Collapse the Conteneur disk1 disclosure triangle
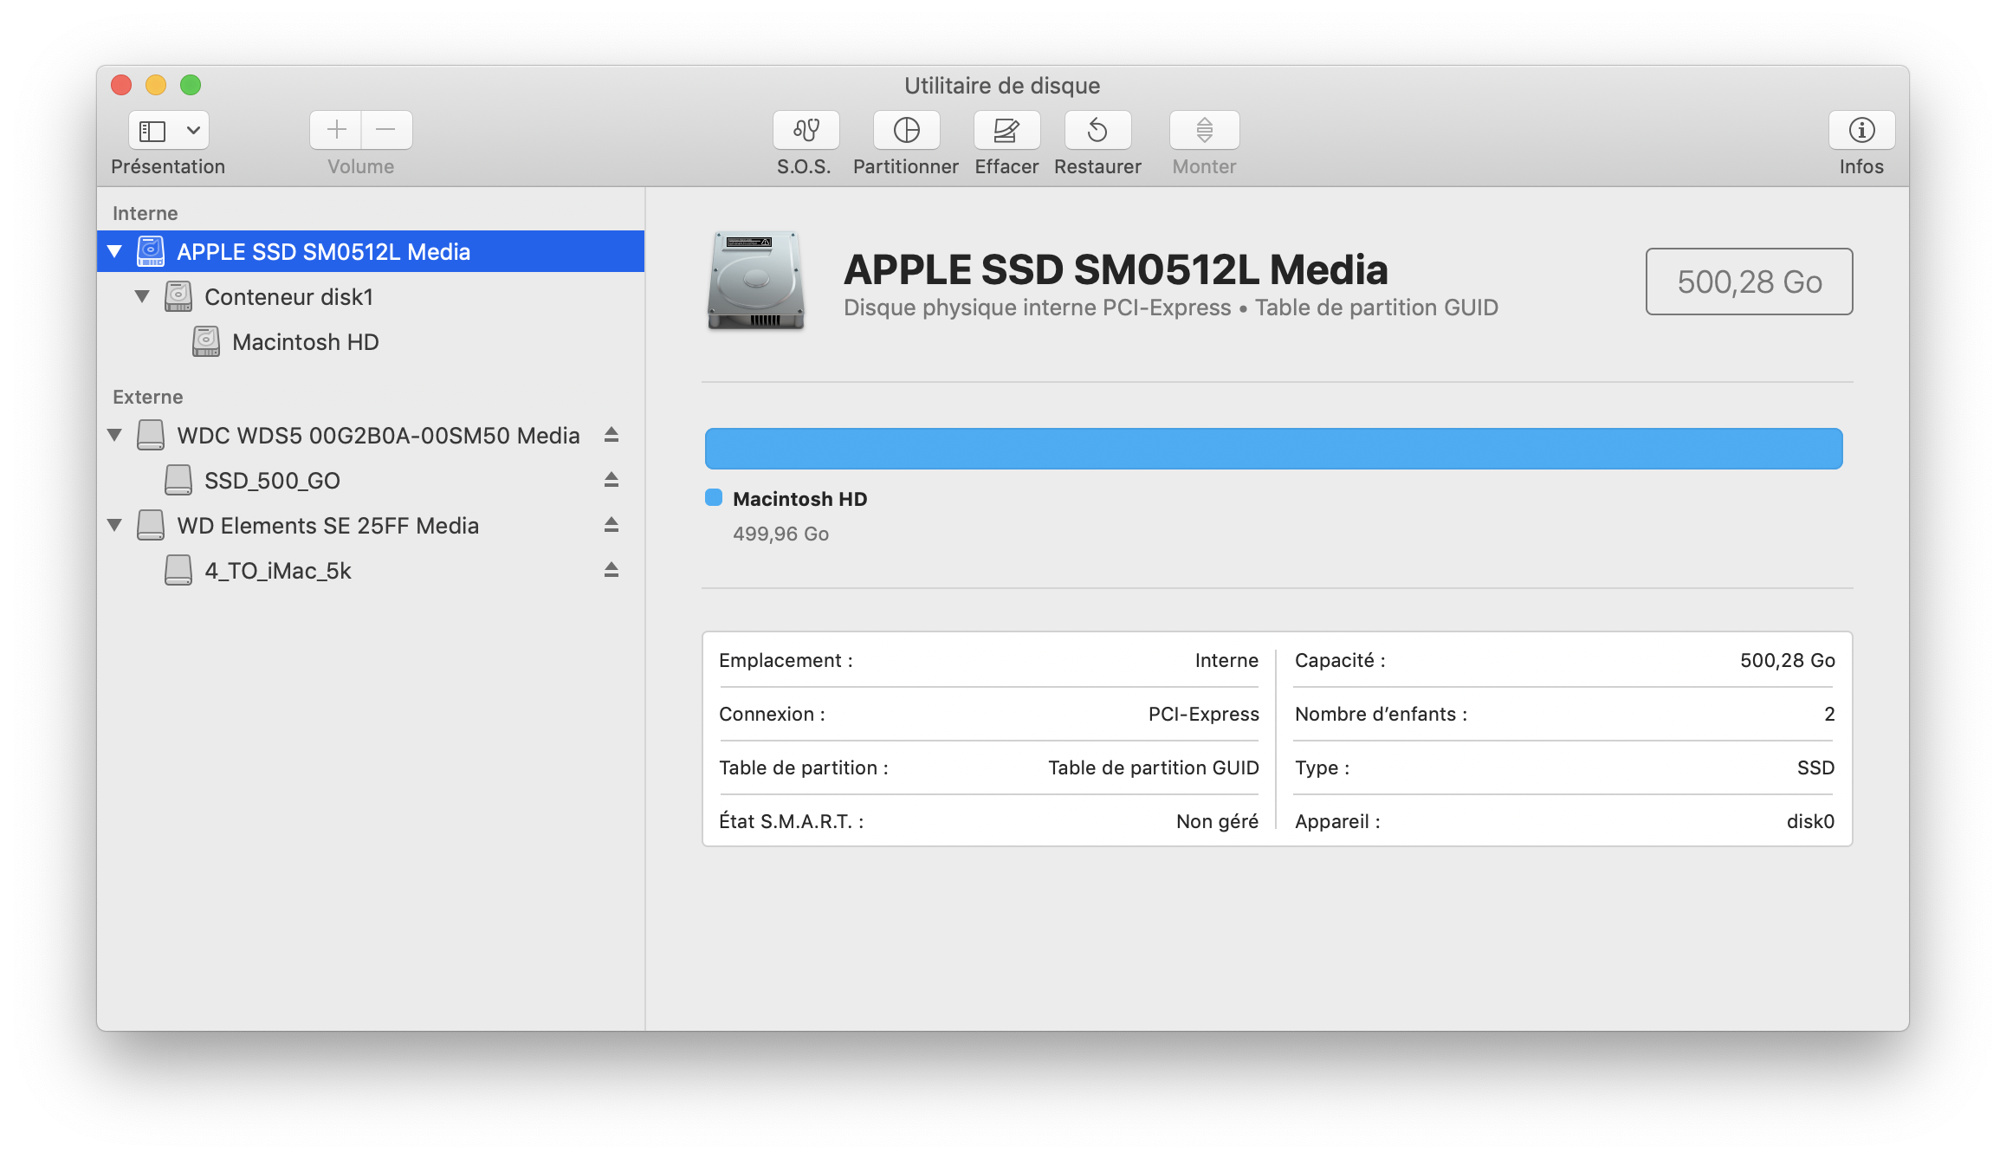Viewport: 2006px width, 1159px height. [142, 296]
